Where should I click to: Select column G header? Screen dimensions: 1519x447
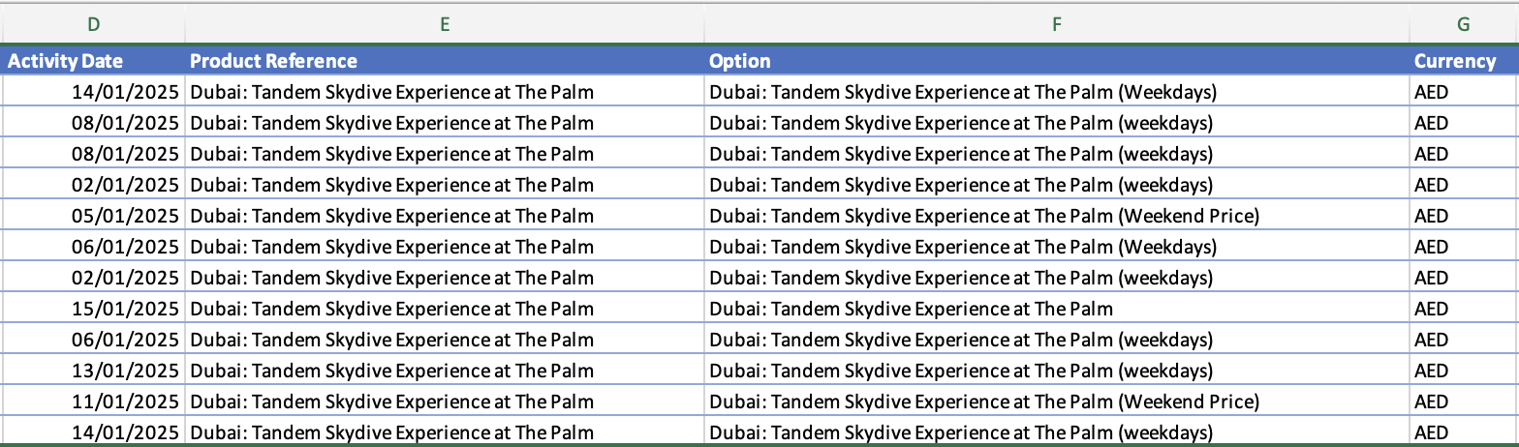pos(1464,25)
